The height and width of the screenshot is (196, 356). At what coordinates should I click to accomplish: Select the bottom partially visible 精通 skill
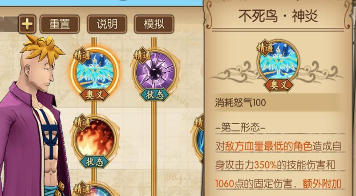tap(95, 190)
